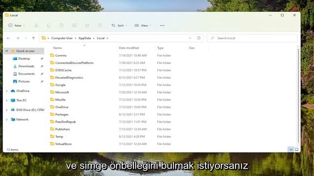The height and width of the screenshot is (176, 314).
Task: Select Network in navigation pane
Action: click(x=22, y=119)
